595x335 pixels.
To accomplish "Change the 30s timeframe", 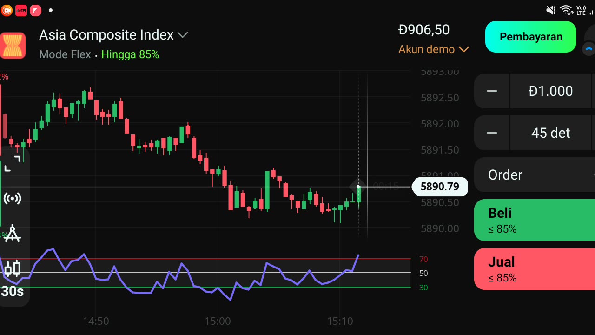I will (13, 292).
